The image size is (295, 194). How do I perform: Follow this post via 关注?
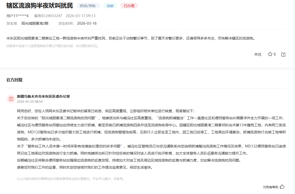click(258, 54)
